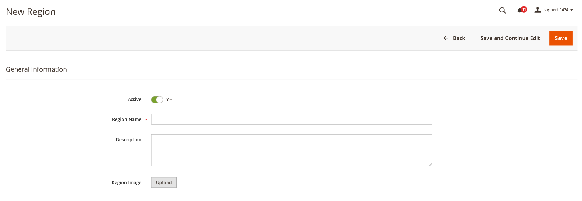The width and height of the screenshot is (582, 201).
Task: Click the Region Name field label
Action: pos(127,119)
